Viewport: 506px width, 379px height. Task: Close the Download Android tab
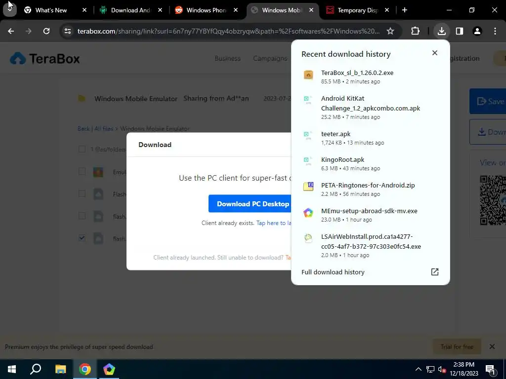[x=160, y=10]
